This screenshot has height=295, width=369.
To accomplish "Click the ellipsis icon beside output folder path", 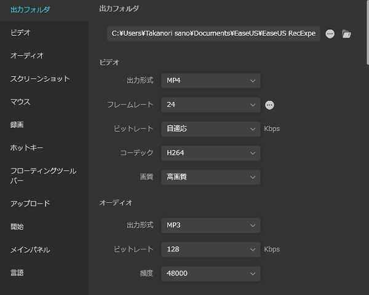I will [330, 34].
